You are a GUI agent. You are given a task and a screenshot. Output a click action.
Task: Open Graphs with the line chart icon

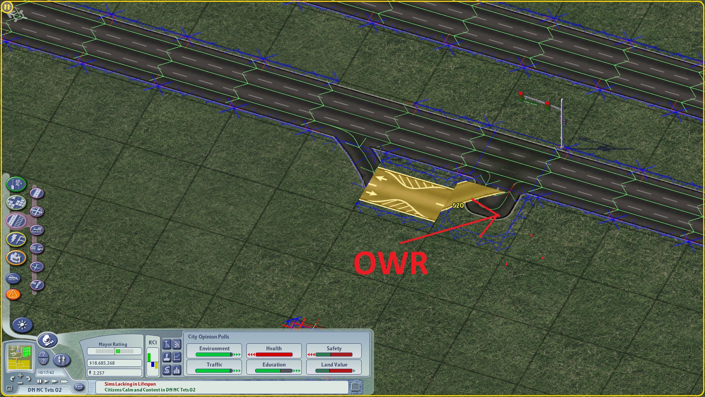[x=177, y=357]
